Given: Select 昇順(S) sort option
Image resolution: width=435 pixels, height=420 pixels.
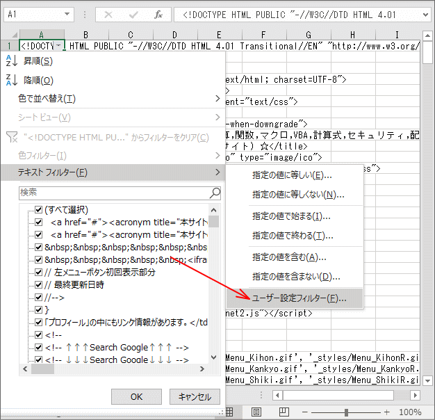Looking at the screenshot, I should point(113,61).
